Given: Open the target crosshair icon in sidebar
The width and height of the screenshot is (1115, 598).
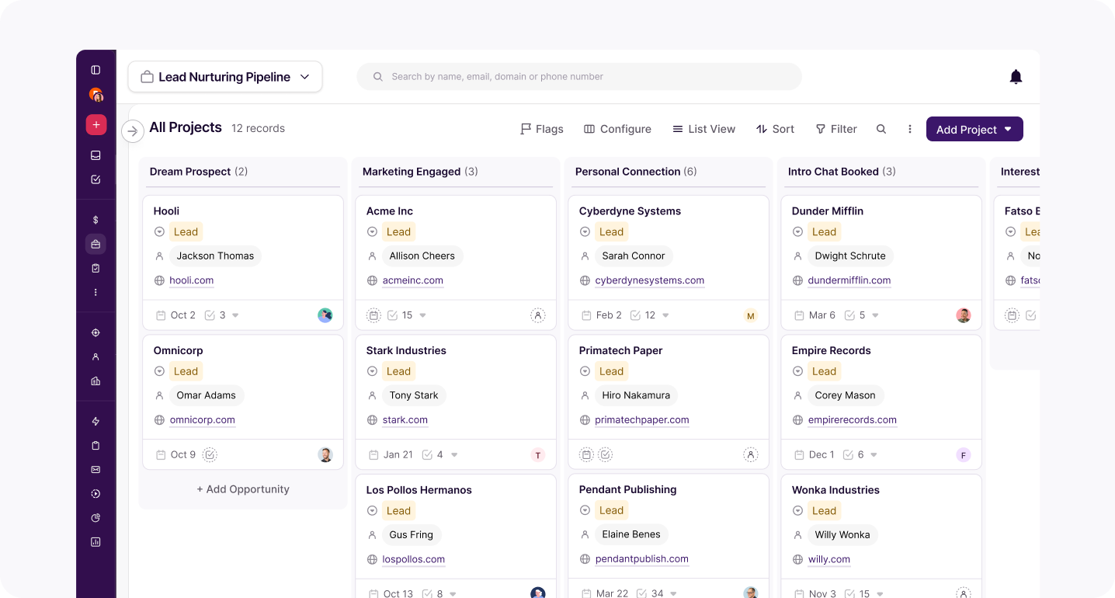Looking at the screenshot, I should click(96, 332).
